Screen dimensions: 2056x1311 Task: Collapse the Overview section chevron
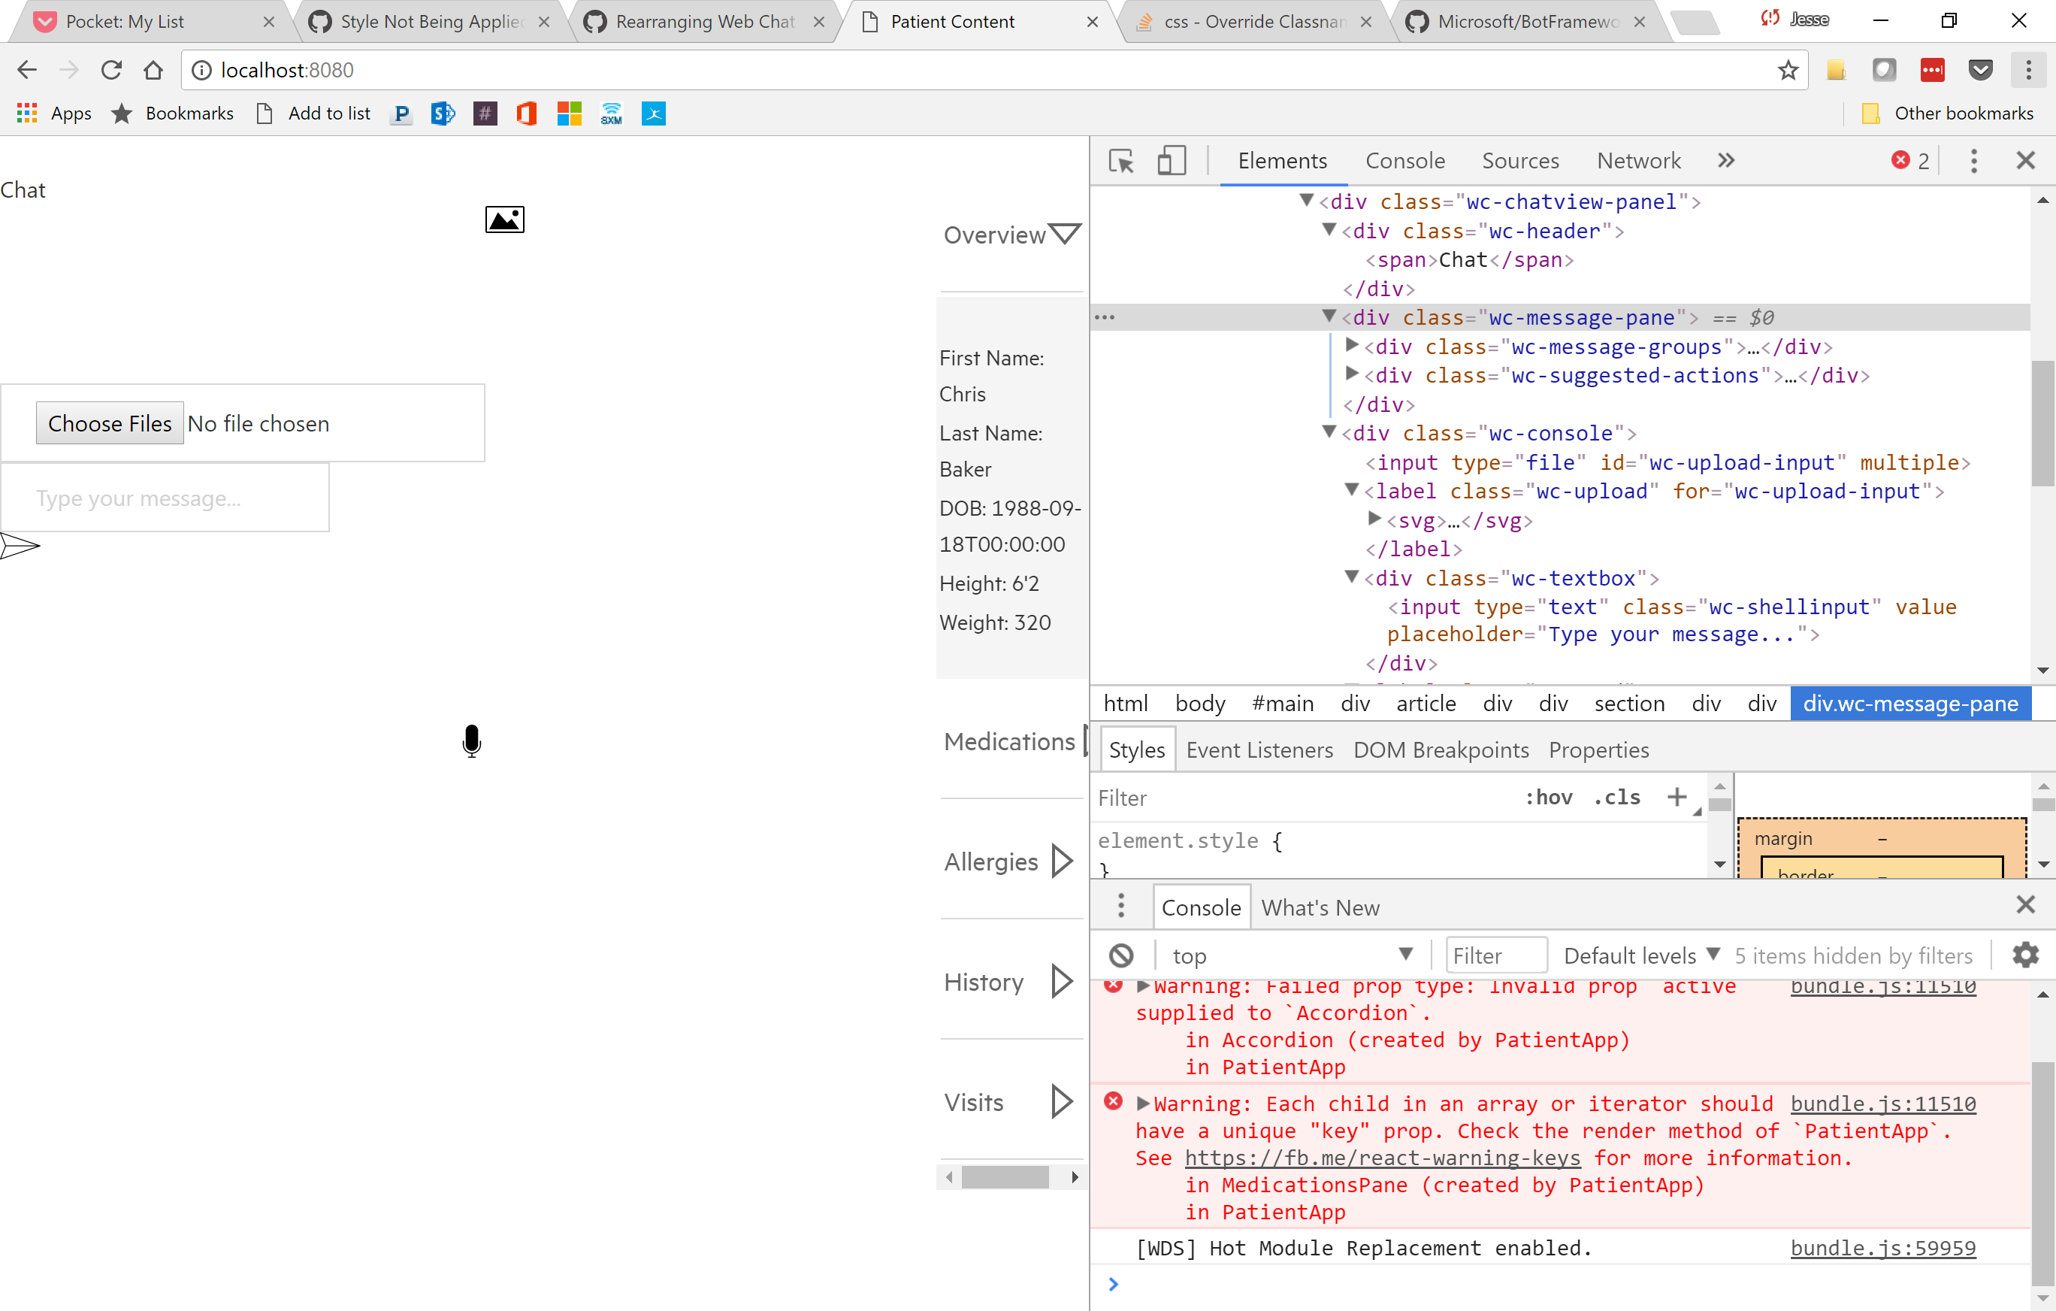(1064, 232)
